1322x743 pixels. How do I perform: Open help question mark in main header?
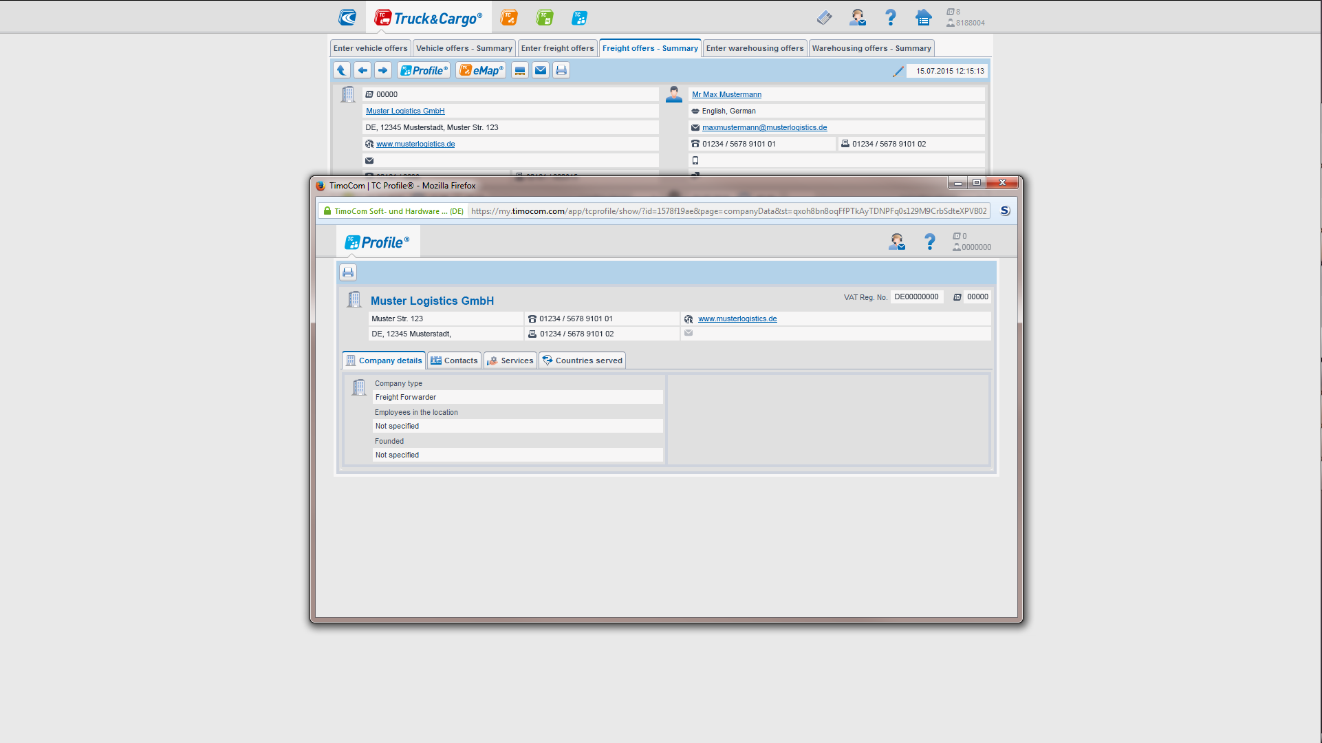point(891,18)
